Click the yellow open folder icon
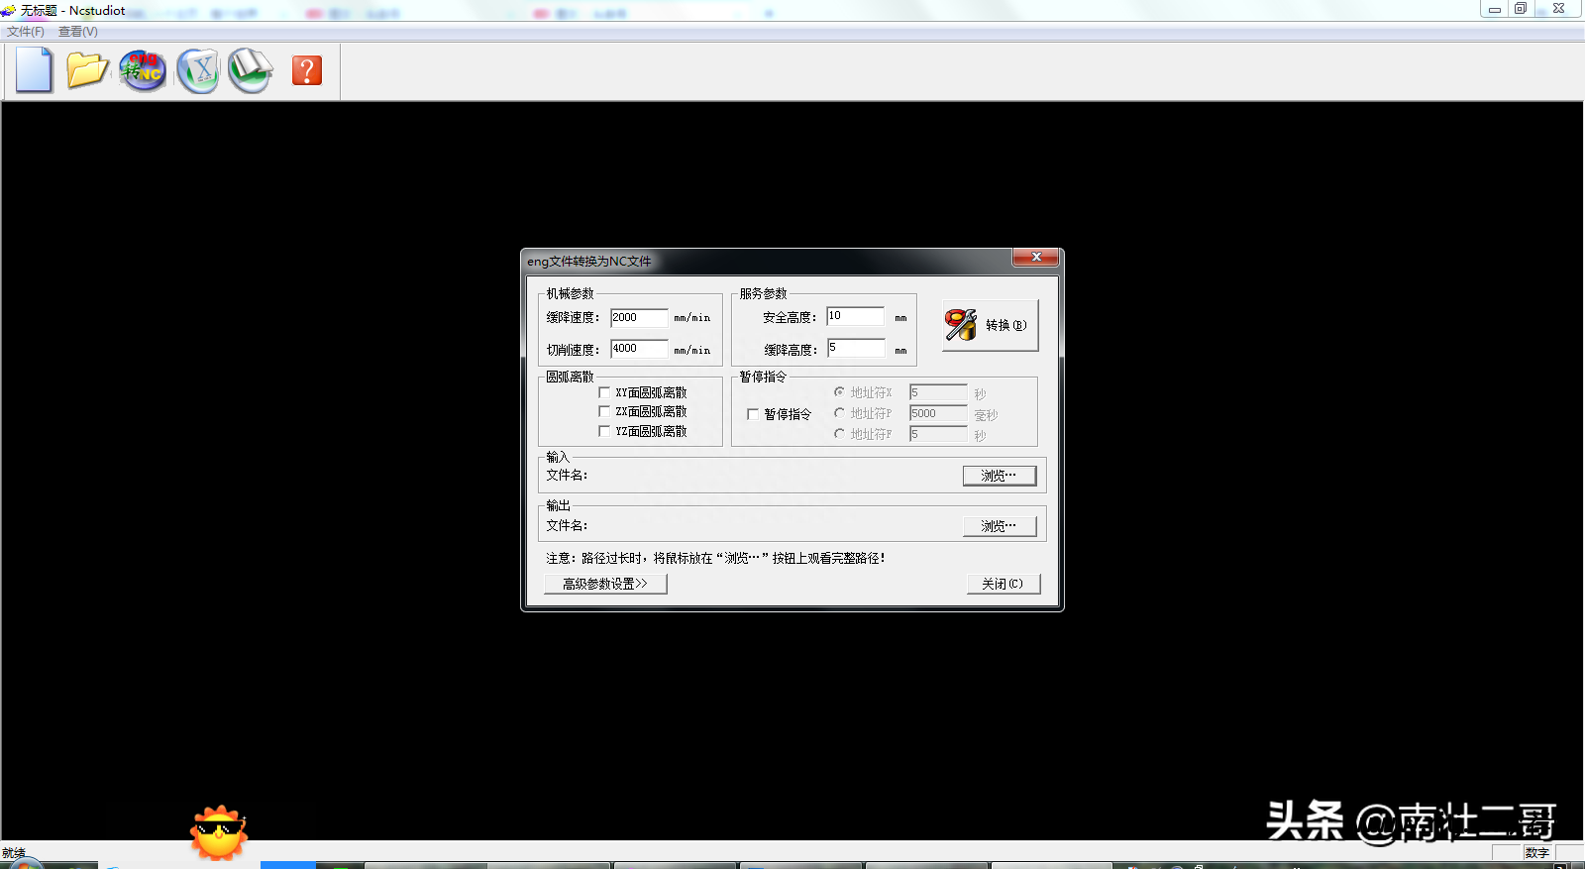Image resolution: width=1585 pixels, height=869 pixels. coord(87,70)
